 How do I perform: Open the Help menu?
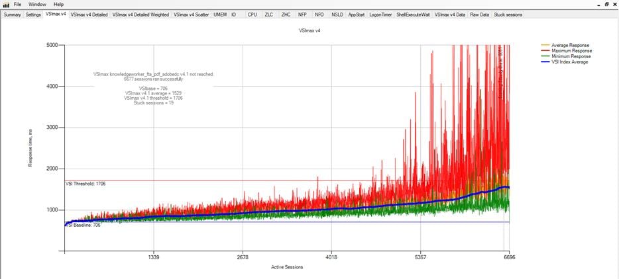click(58, 5)
